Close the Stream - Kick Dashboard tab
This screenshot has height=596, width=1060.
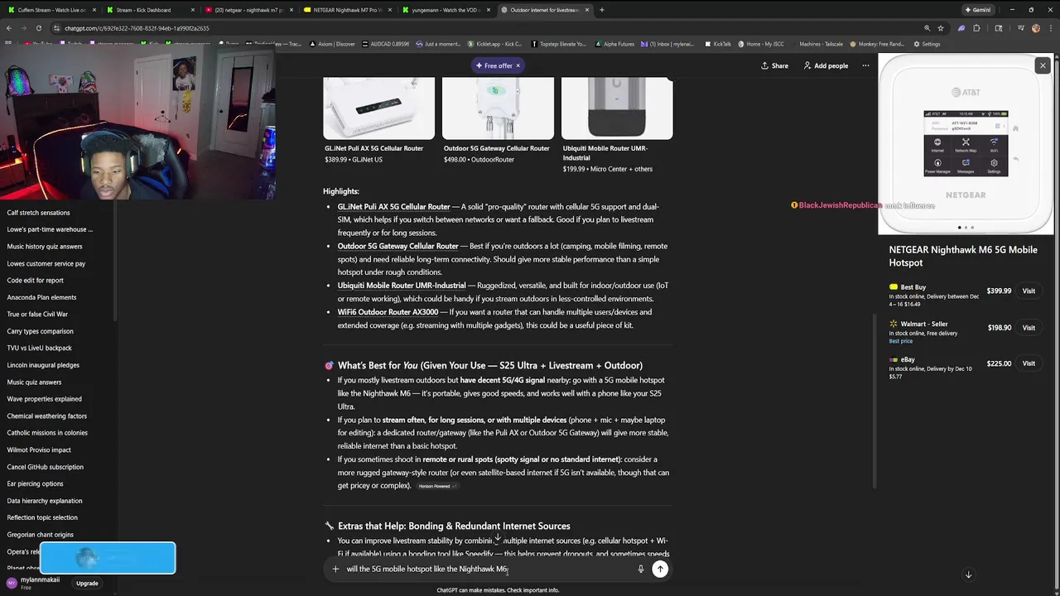[193, 10]
